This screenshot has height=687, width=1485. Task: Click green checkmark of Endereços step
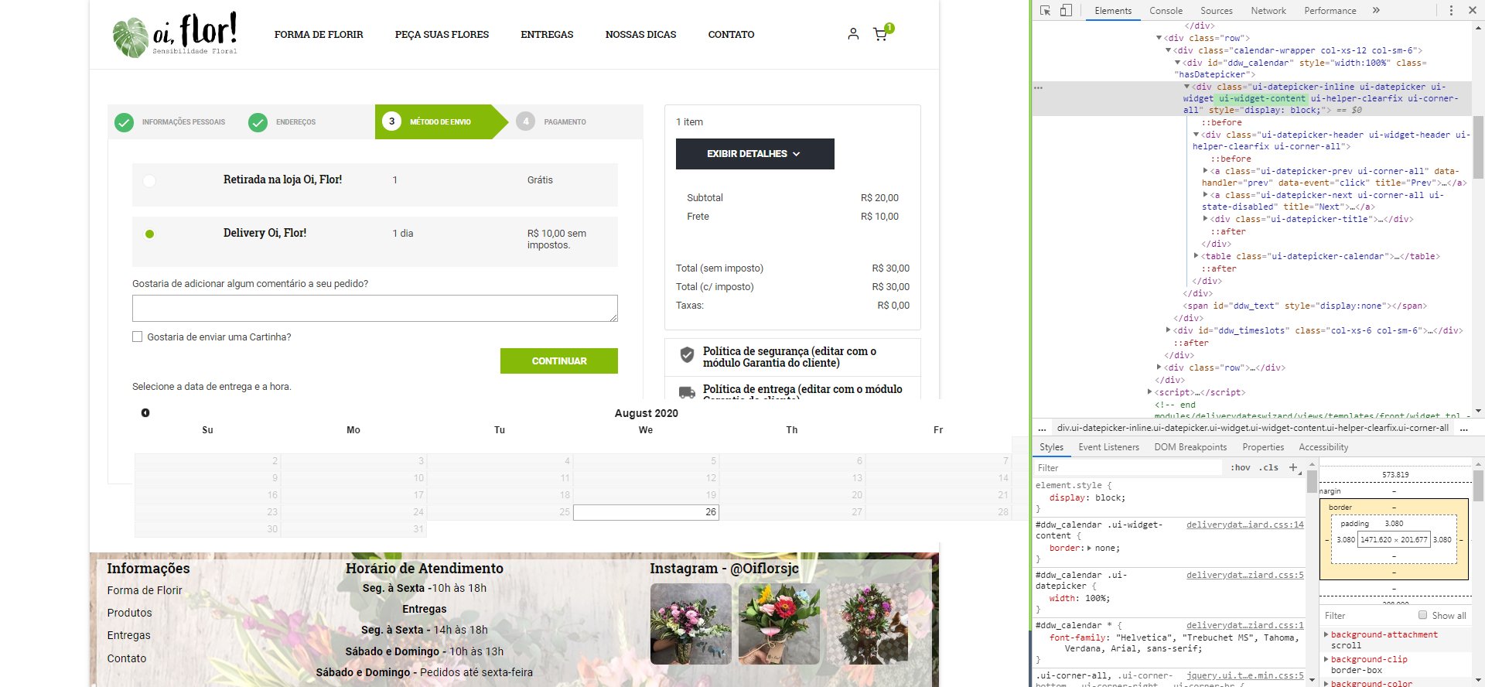click(x=258, y=122)
